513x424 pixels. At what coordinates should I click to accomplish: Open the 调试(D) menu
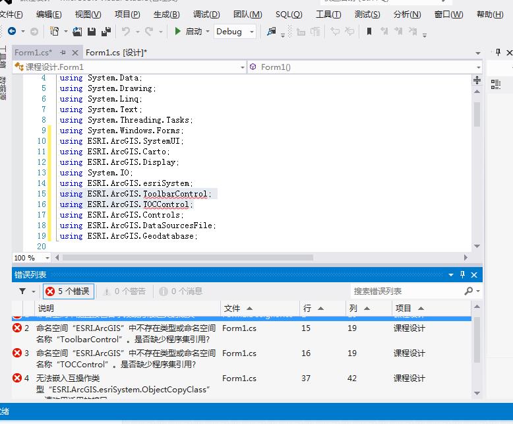tap(206, 15)
